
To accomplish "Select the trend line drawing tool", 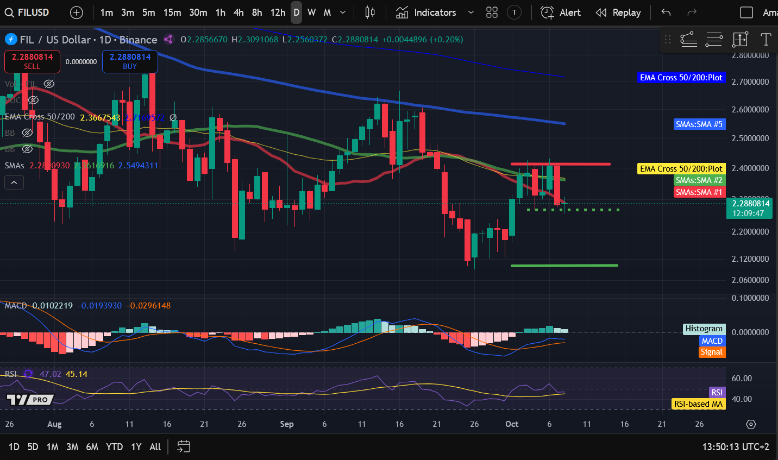I will [x=688, y=39].
